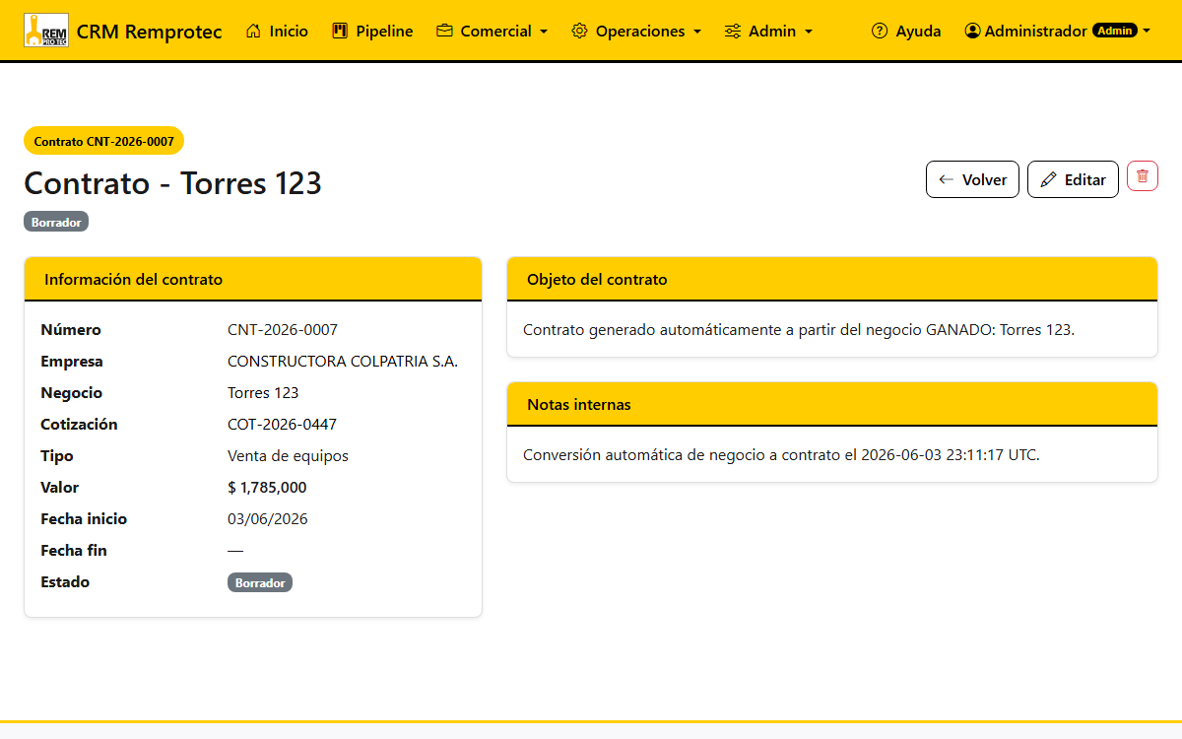Viewport: 1182px width, 739px height.
Task: Click the start date 03/06/2026
Action: [x=268, y=519]
